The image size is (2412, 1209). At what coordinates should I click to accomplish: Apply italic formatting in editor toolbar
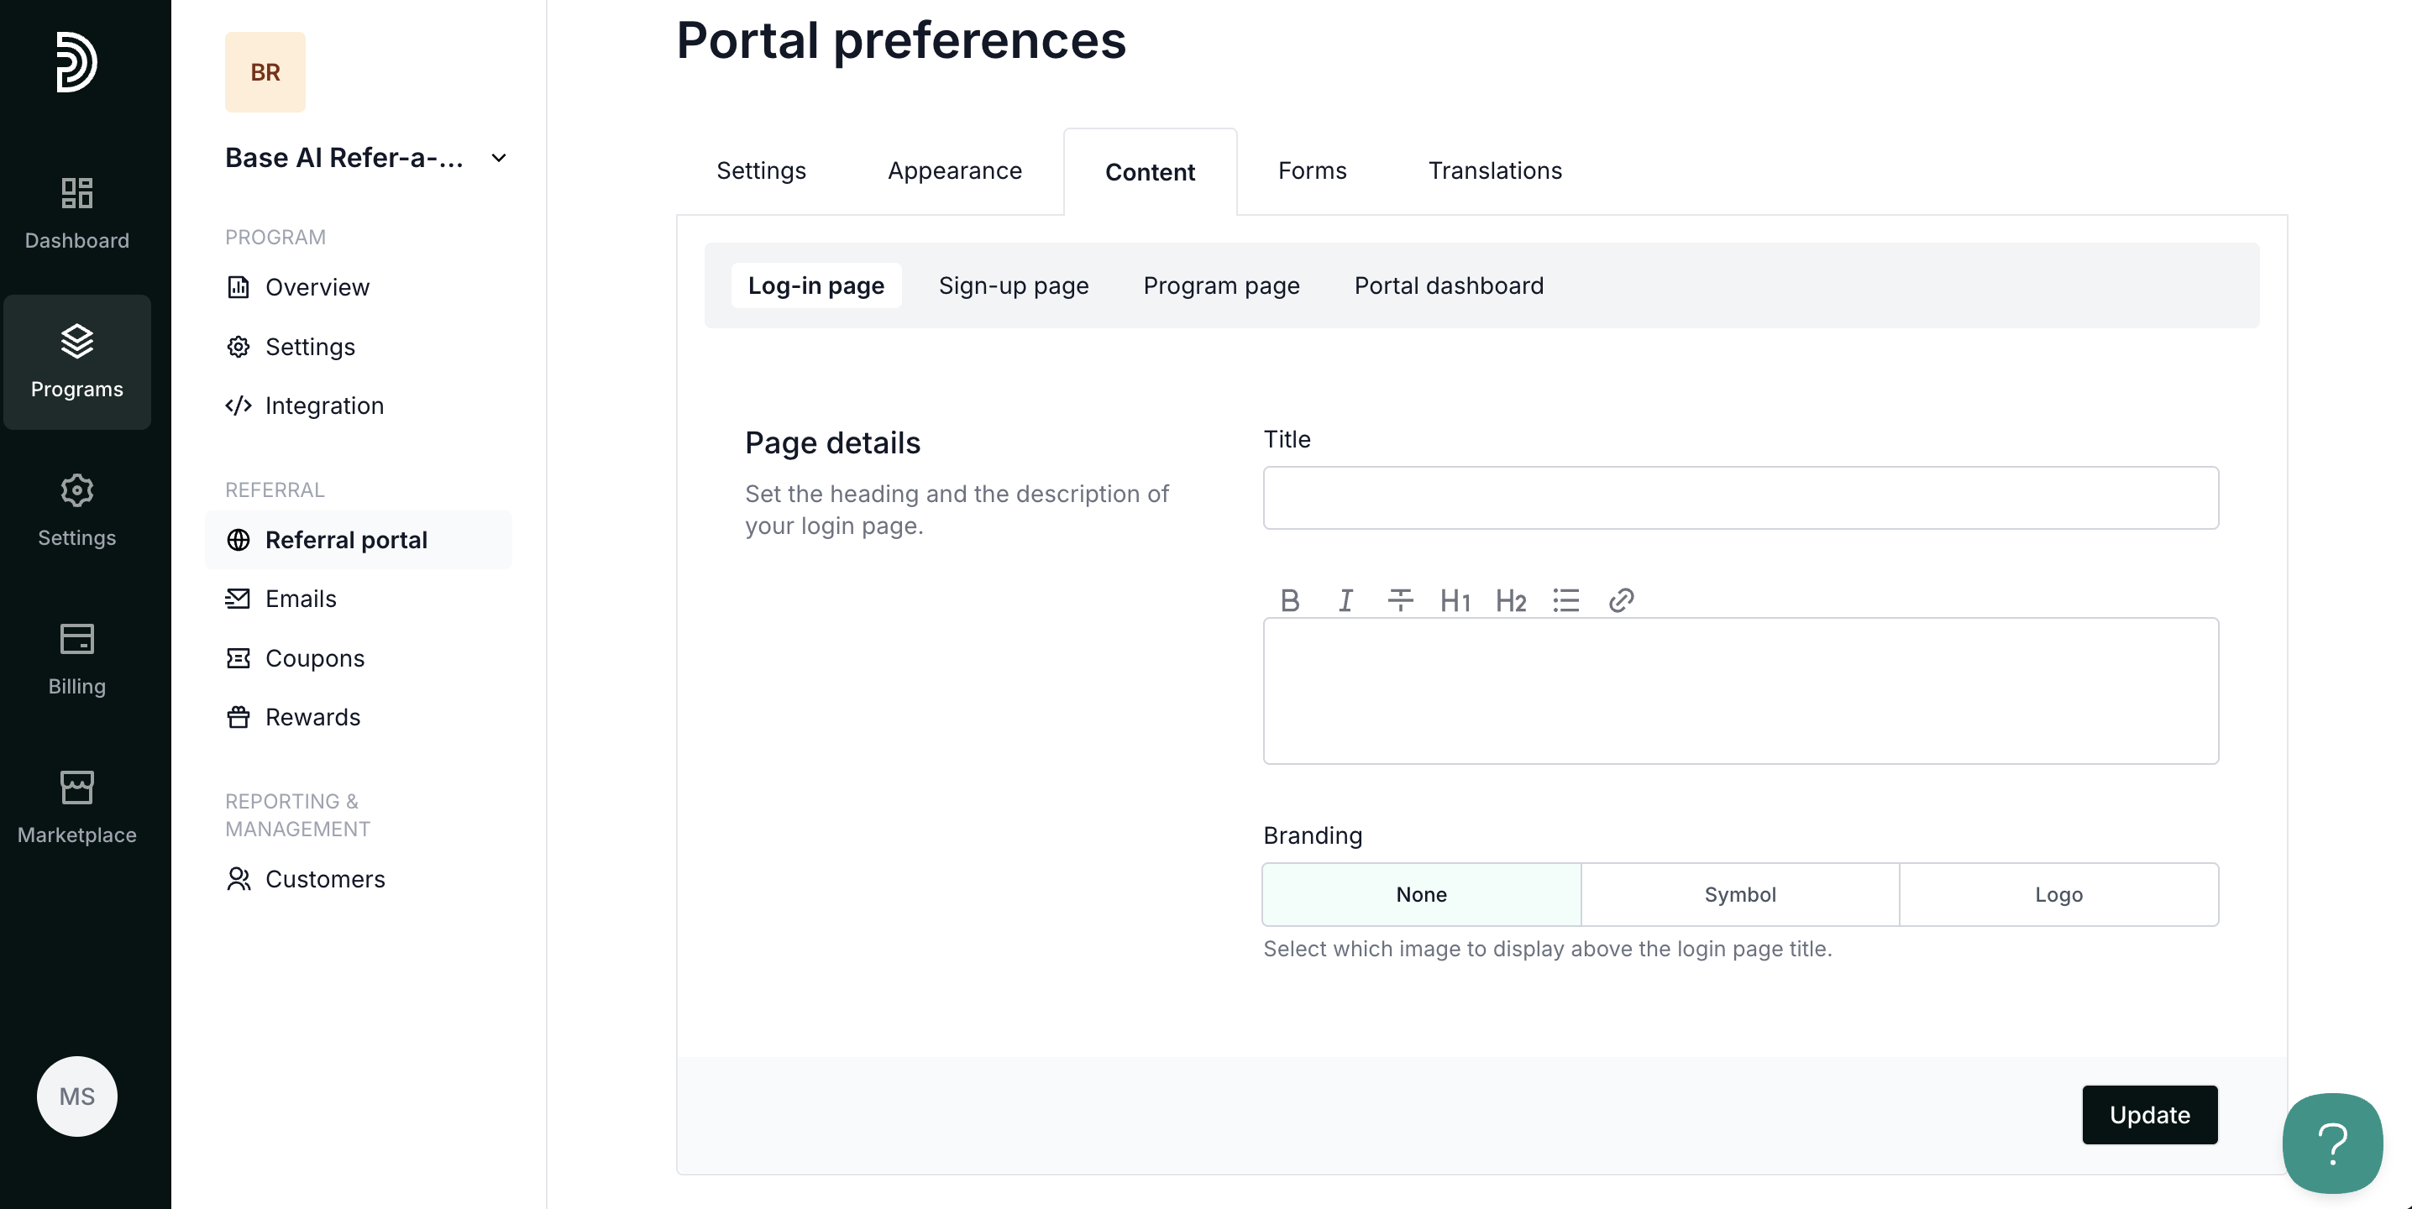point(1345,599)
